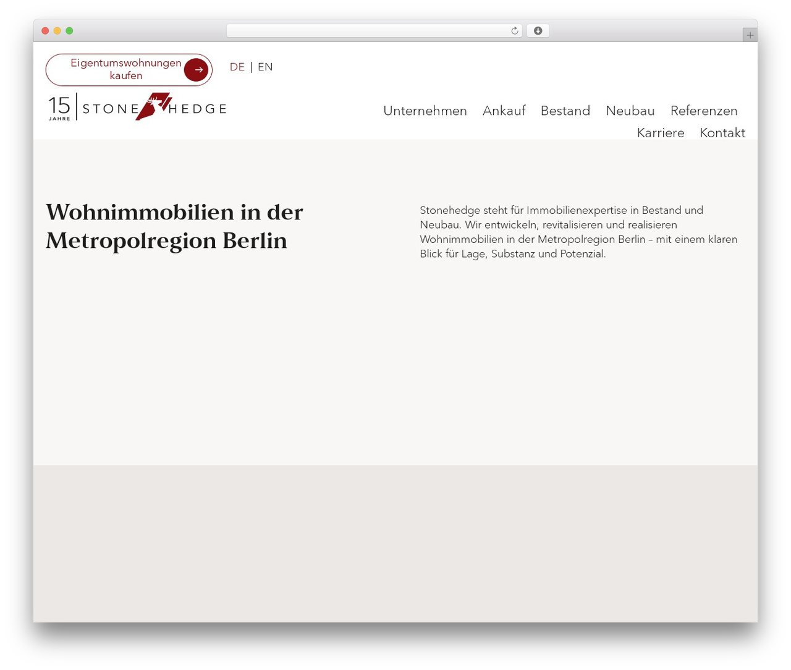The width and height of the screenshot is (791, 670).
Task: Open the Ankauf menu item
Action: pyautogui.click(x=504, y=111)
